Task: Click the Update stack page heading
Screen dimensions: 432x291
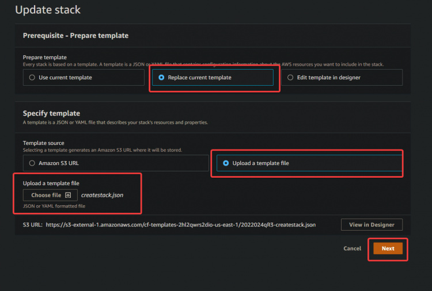Action: coord(48,10)
